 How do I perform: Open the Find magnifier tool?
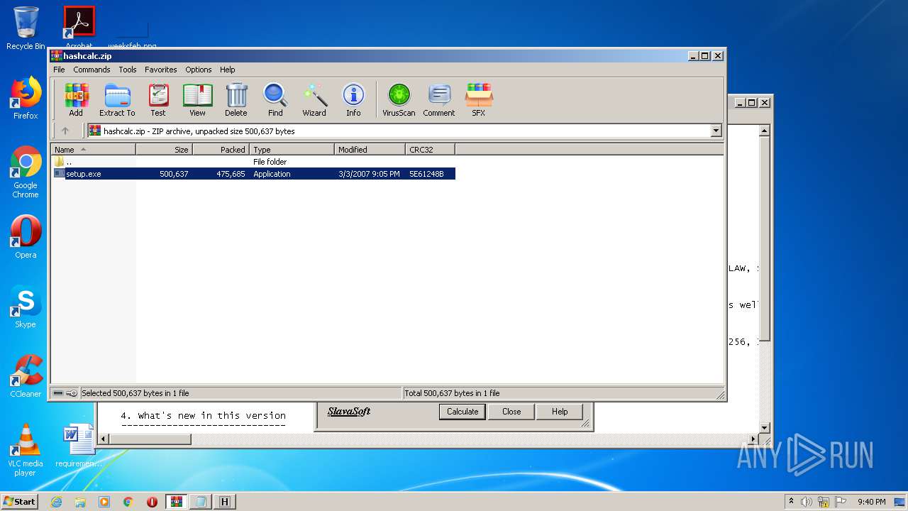coord(275,99)
